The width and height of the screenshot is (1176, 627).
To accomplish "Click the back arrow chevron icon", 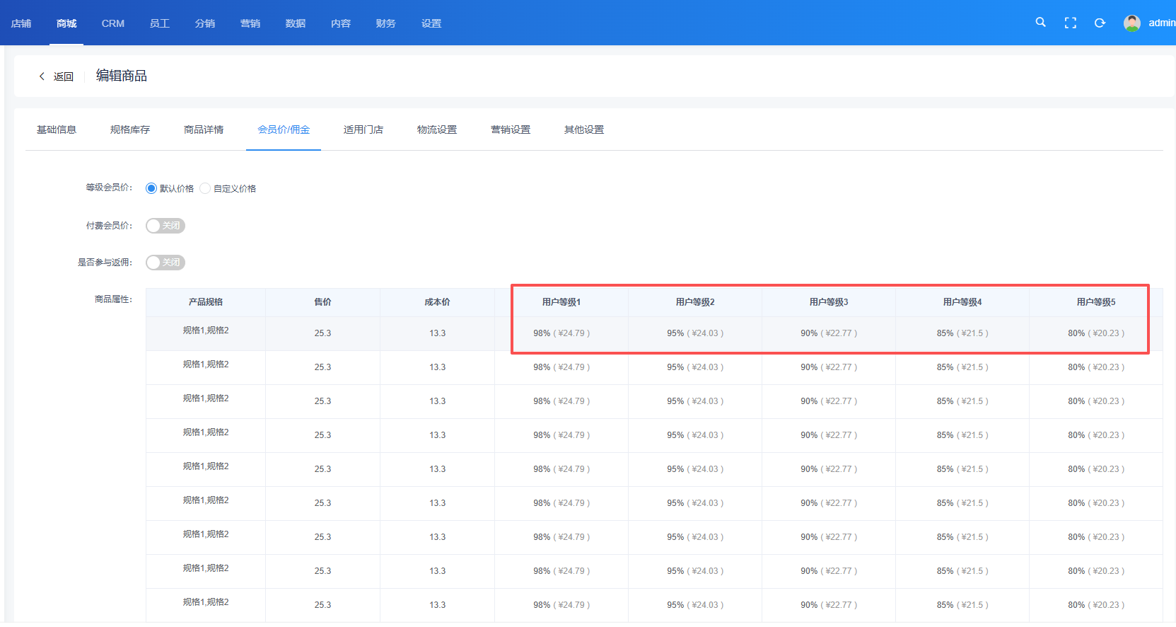I will click(x=42, y=76).
